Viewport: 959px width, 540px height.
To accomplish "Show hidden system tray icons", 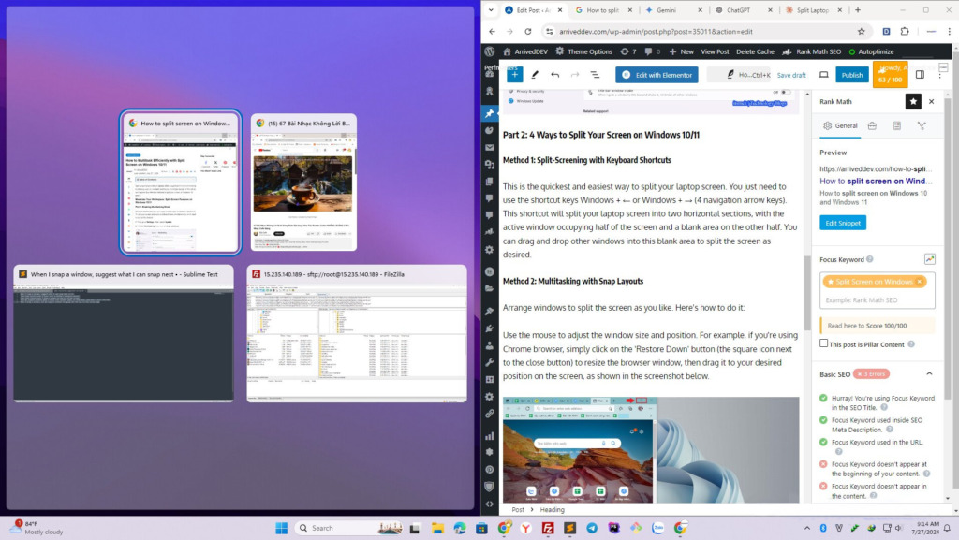I will pos(806,528).
